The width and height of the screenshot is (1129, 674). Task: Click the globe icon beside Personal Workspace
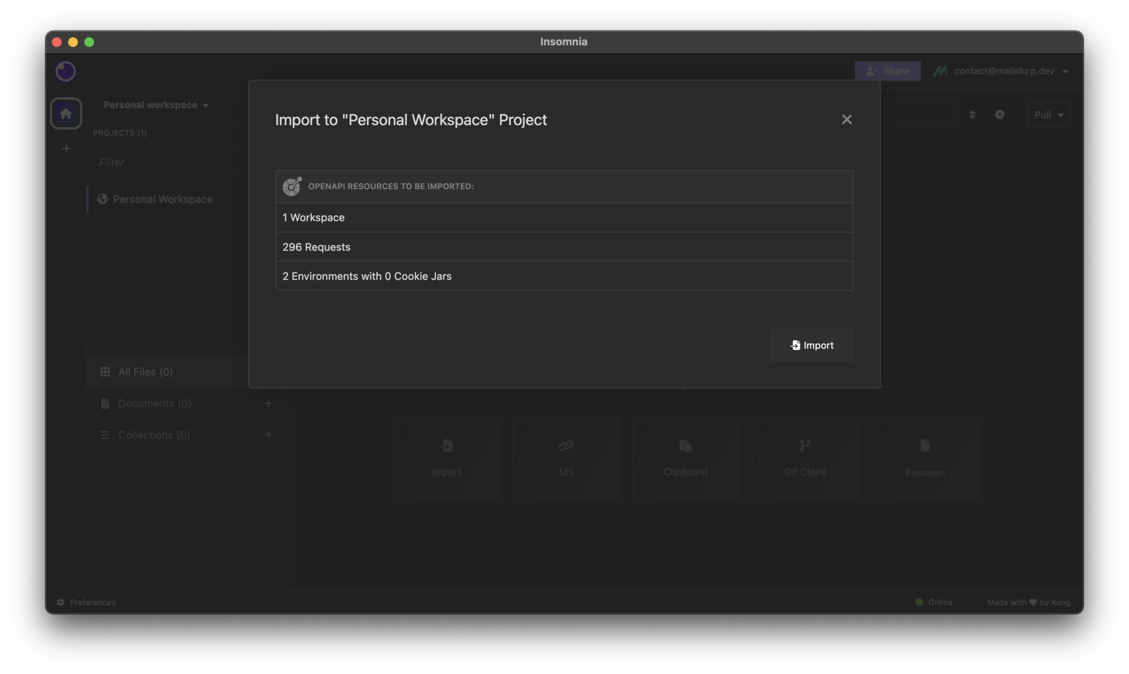pyautogui.click(x=102, y=199)
